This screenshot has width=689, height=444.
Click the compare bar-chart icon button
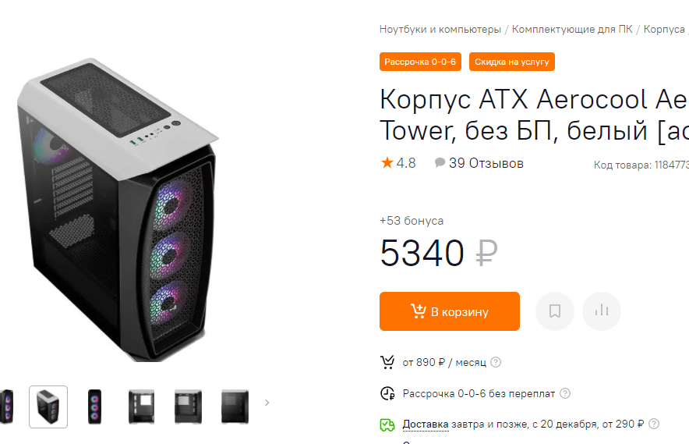click(601, 311)
